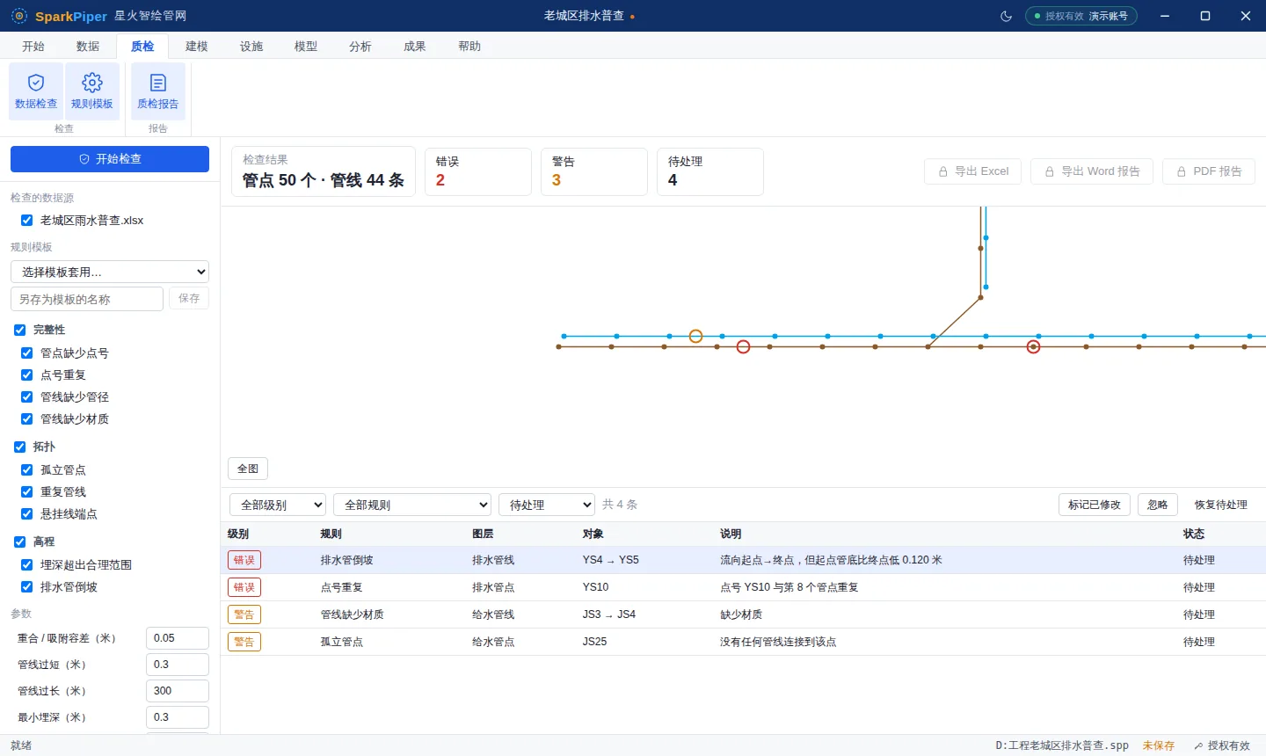Click the 管线过长 value field

point(178,691)
